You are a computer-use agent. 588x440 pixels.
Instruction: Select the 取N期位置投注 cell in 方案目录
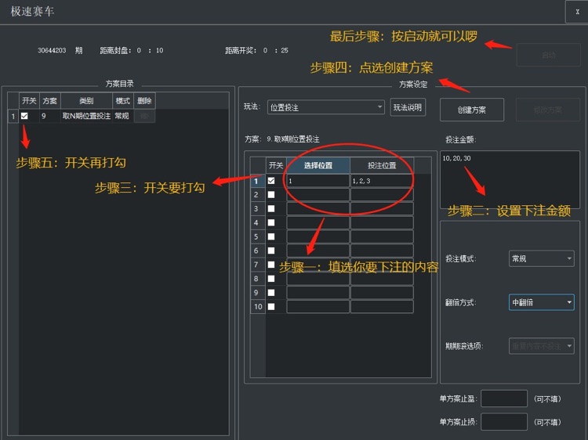click(x=86, y=116)
